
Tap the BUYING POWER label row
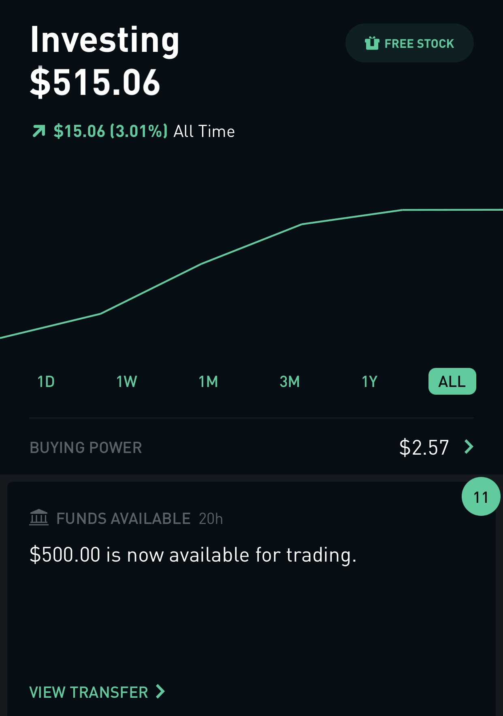(x=86, y=448)
